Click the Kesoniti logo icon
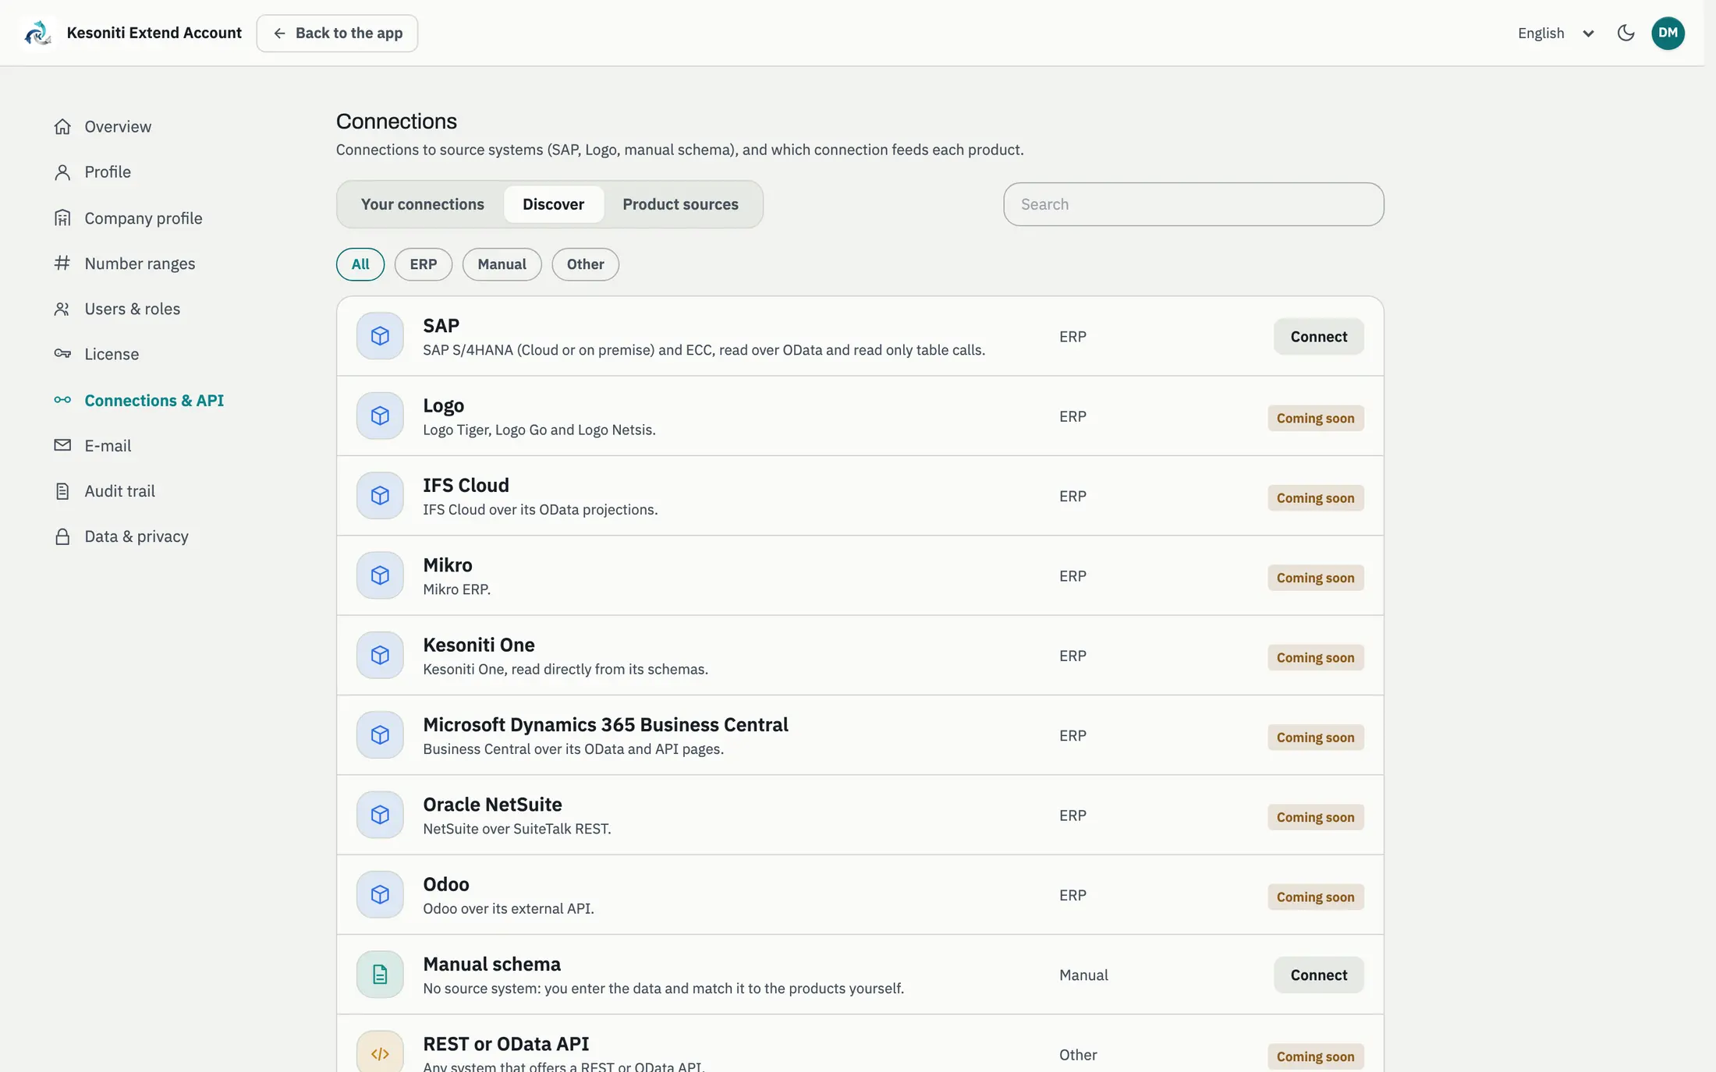Screen dimensions: 1716x1072 pos(37,33)
